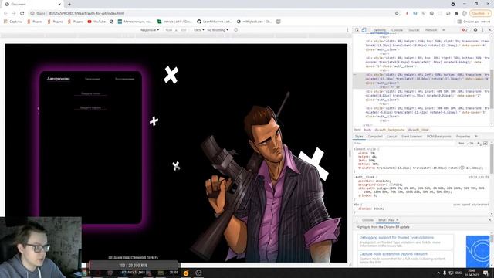
Task: Click the Chrome update blue thumbnail
Action: click(x=478, y=251)
